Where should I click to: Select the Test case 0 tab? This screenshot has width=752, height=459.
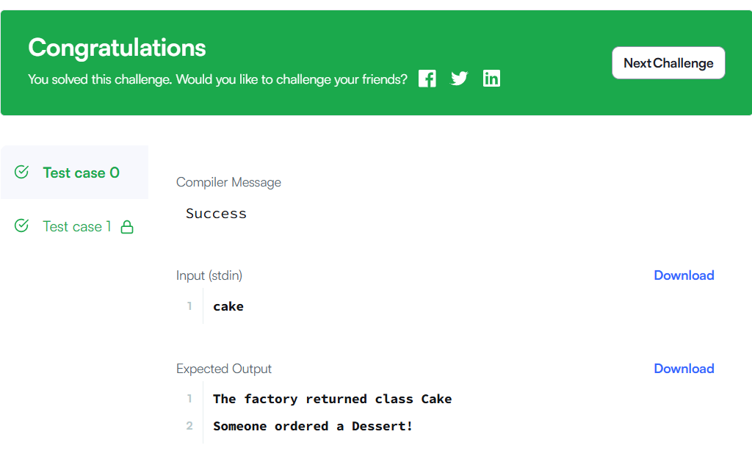click(81, 173)
